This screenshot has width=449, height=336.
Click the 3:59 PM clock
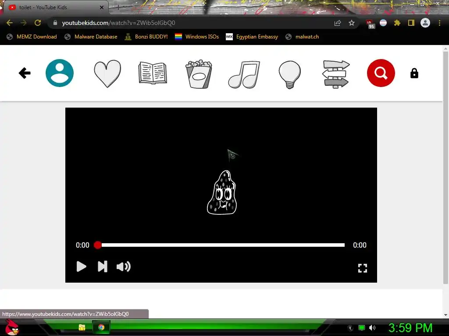click(410, 328)
